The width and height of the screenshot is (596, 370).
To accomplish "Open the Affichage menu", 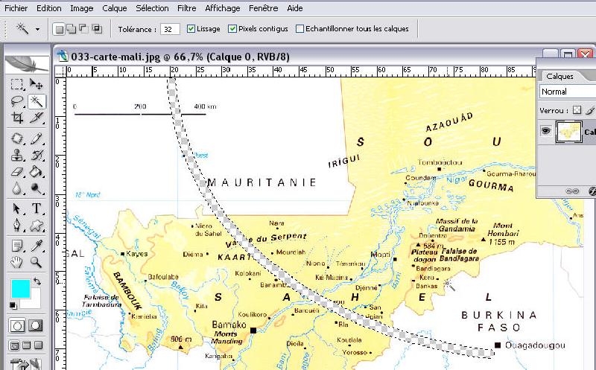I will click(222, 8).
